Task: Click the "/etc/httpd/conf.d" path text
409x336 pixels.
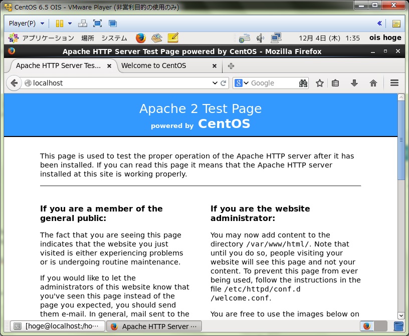Action: [x=263, y=289]
